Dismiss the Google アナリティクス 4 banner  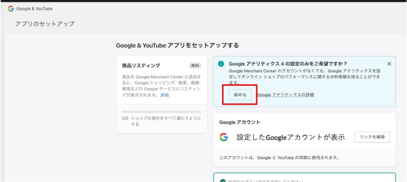(389, 64)
